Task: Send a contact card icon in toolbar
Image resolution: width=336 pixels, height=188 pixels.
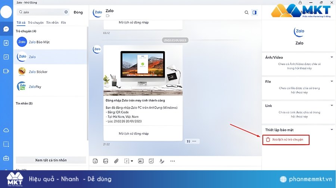Action: point(141,161)
